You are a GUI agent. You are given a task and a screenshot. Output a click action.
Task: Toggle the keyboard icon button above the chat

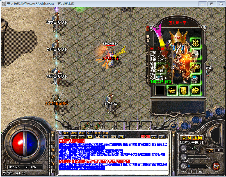(121, 137)
